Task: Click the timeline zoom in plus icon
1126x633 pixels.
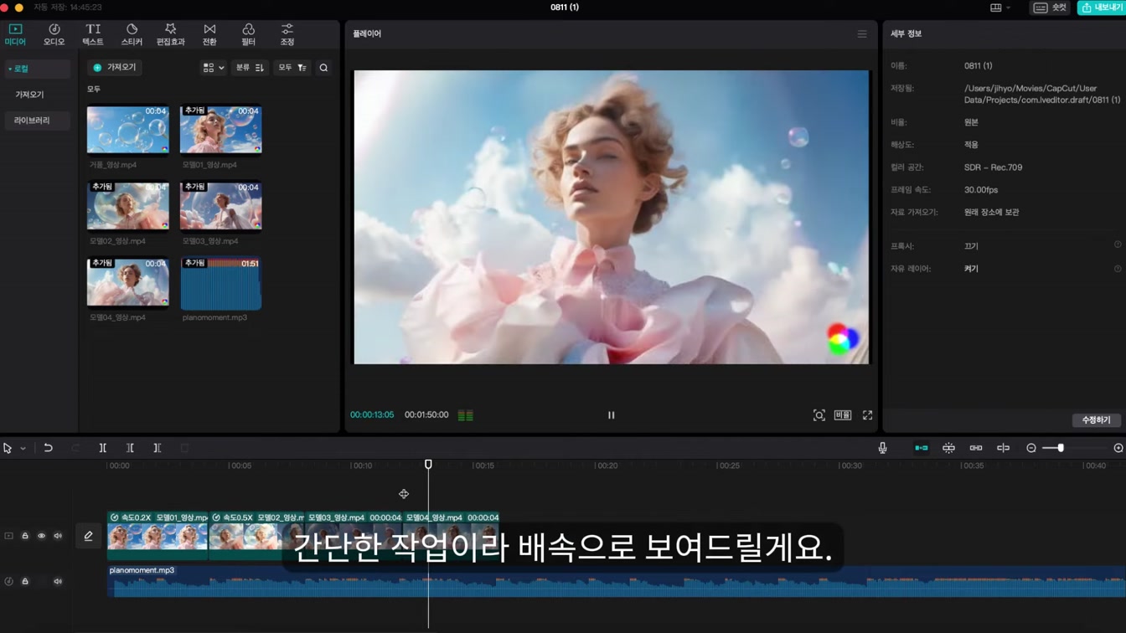Action: tap(1118, 449)
